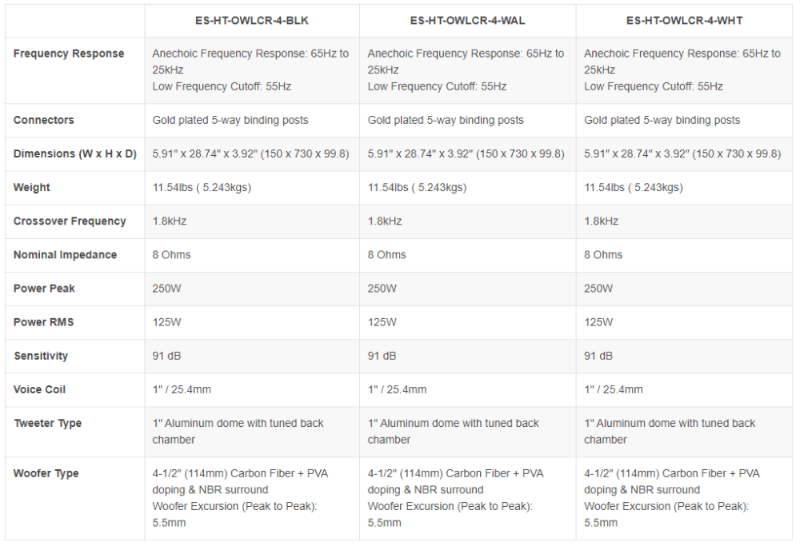Select the Power RMS row label
Screen dimensions: 800x546
coord(44,322)
